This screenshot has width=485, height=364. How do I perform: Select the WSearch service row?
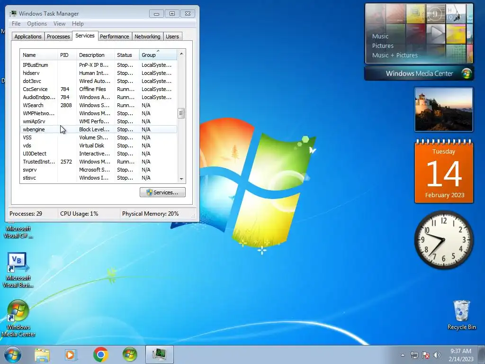tap(99, 105)
